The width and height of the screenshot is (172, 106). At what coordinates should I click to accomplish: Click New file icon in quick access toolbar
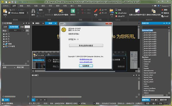[6, 2]
